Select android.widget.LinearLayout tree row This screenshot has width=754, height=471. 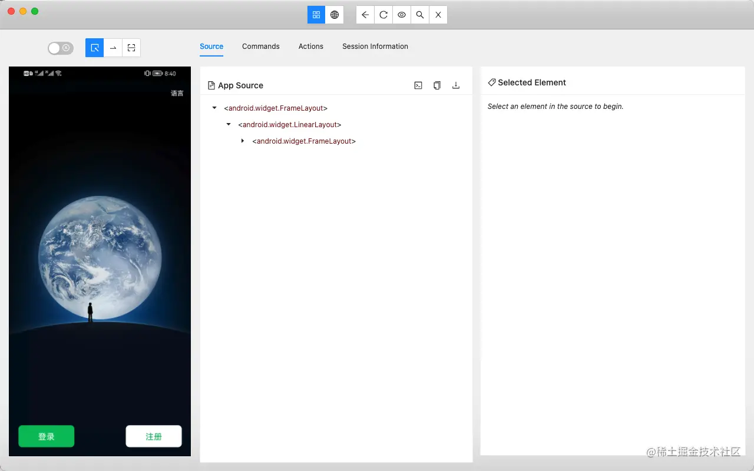point(290,125)
